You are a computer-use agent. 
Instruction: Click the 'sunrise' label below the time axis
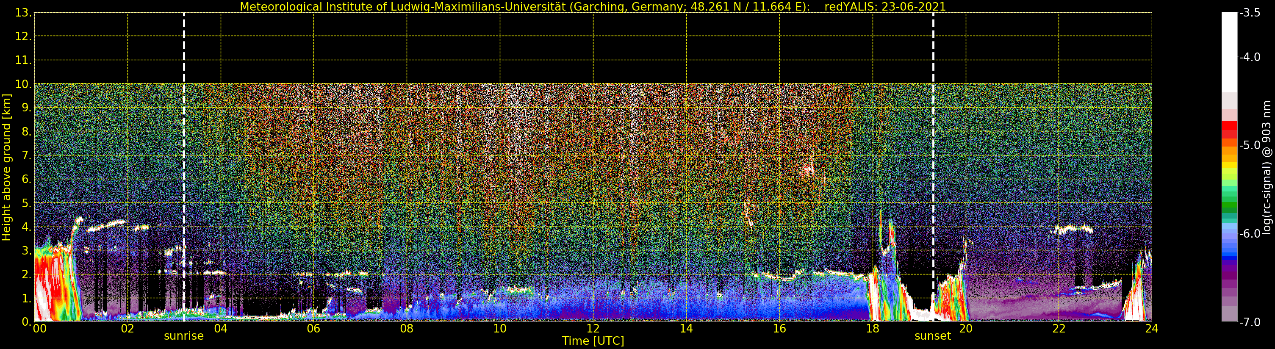point(184,336)
